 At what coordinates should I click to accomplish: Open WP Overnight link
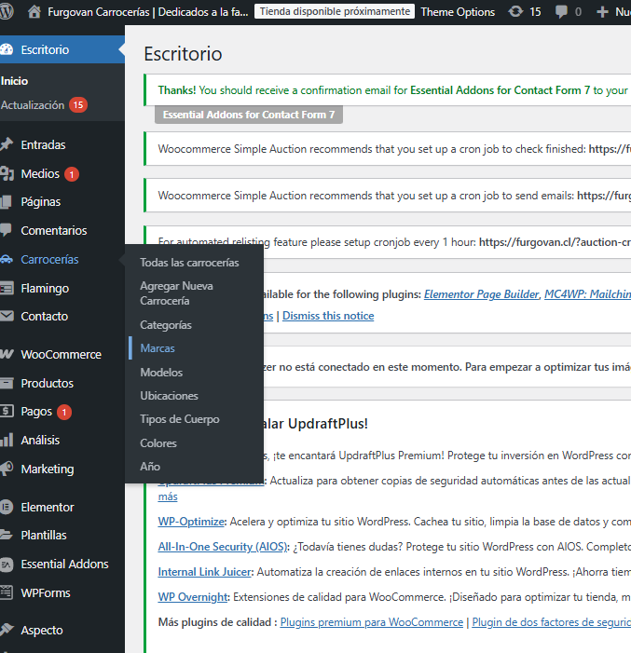(193, 597)
